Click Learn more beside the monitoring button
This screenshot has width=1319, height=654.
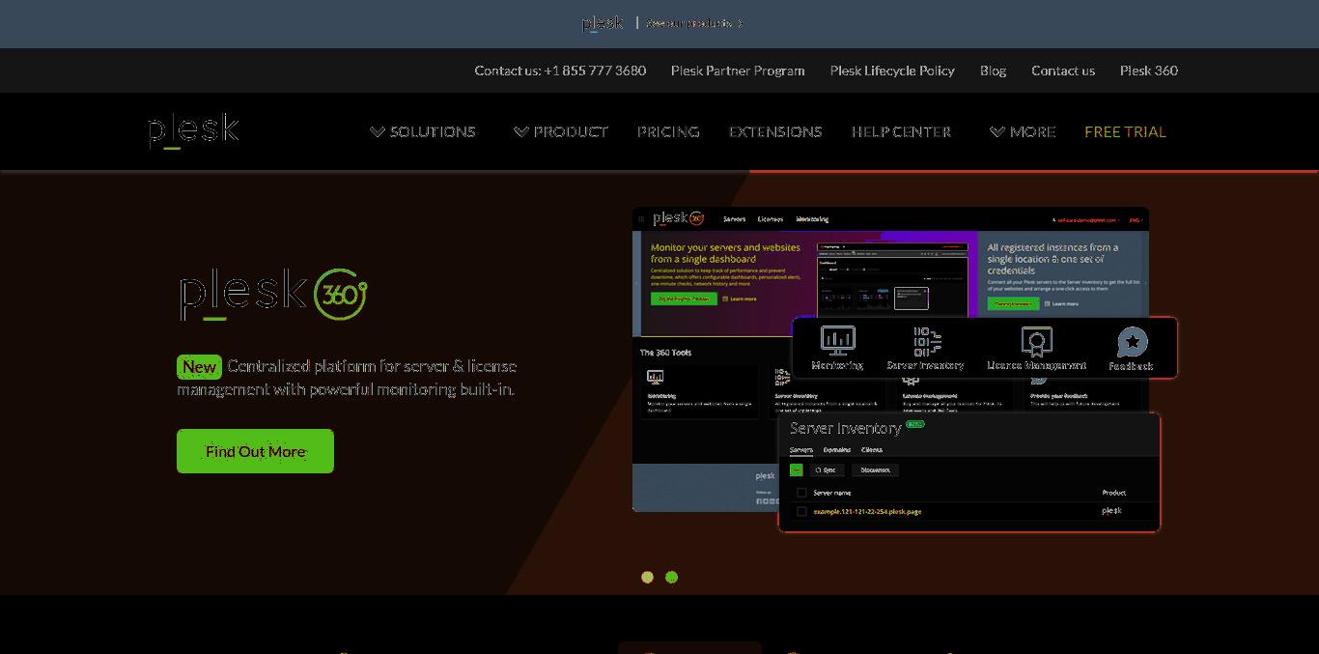tap(739, 299)
